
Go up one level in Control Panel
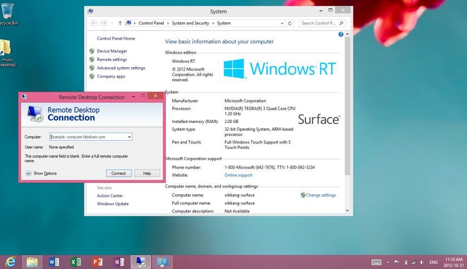120,23
